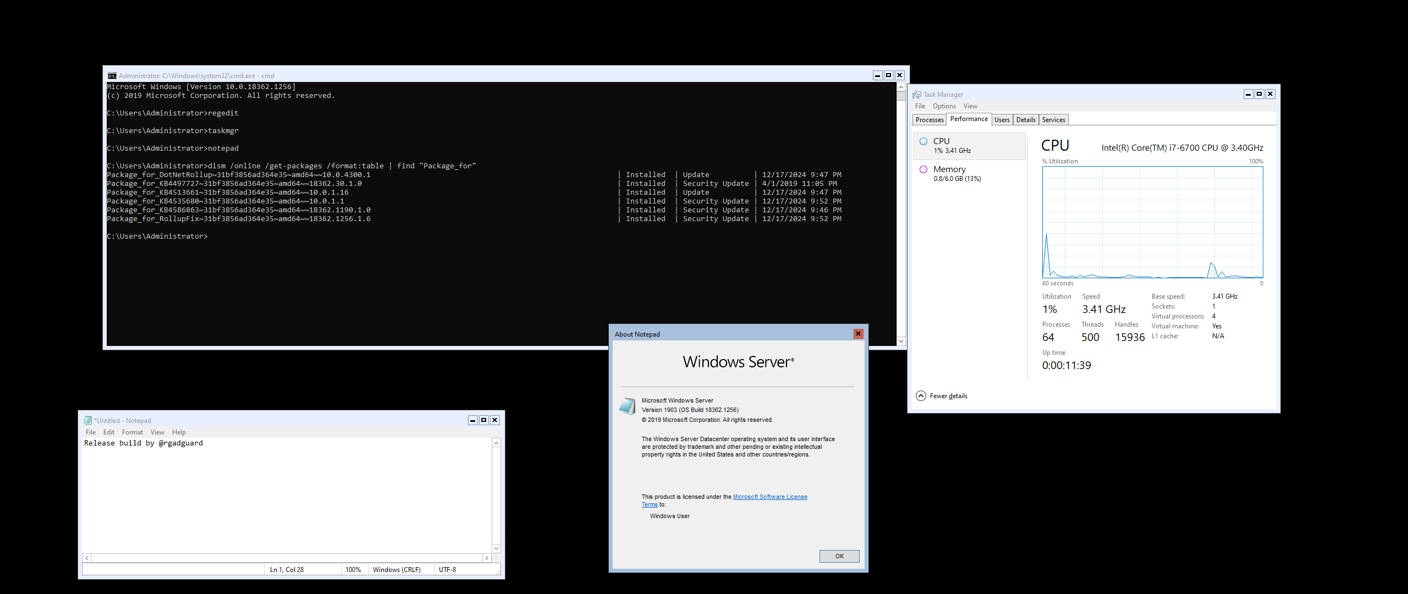The height and width of the screenshot is (594, 1408).
Task: Click 'Windows (CRLF)' in Notepad status bar
Action: pos(397,570)
